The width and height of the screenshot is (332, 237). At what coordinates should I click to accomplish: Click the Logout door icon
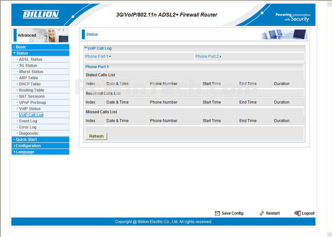298,213
